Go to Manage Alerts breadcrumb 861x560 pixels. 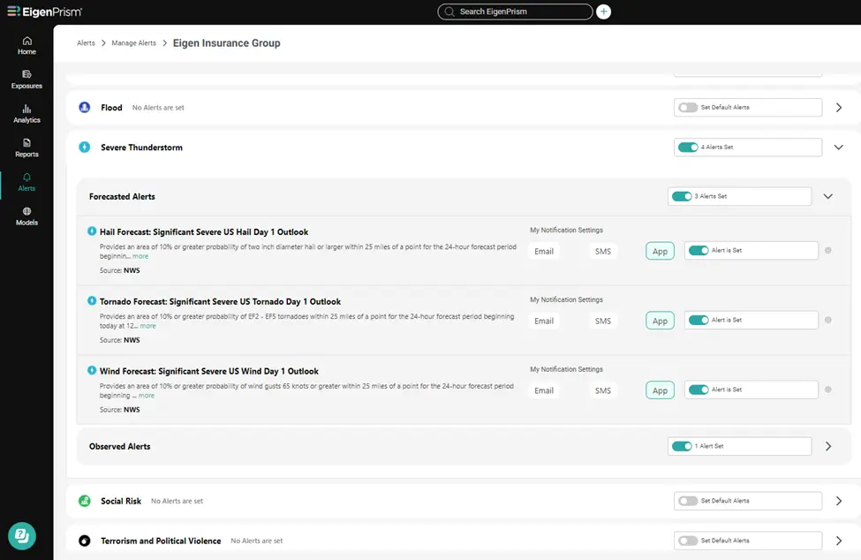tap(133, 42)
